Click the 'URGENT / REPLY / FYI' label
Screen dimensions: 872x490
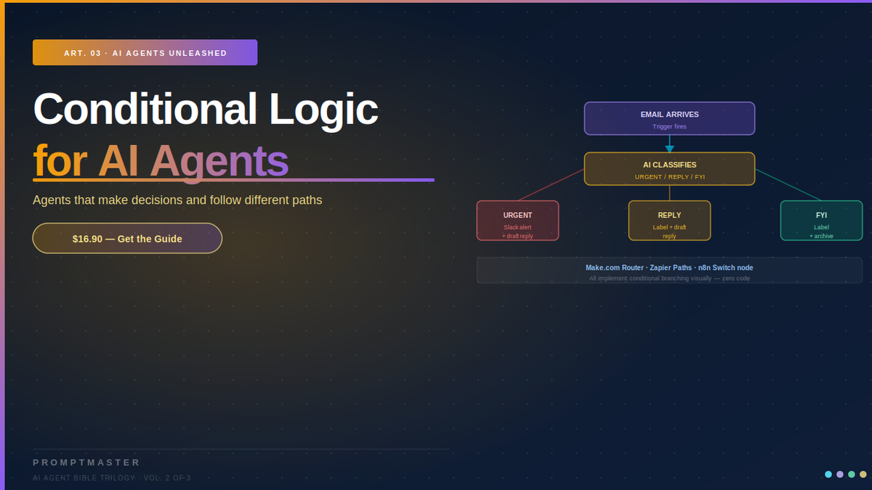(x=669, y=177)
